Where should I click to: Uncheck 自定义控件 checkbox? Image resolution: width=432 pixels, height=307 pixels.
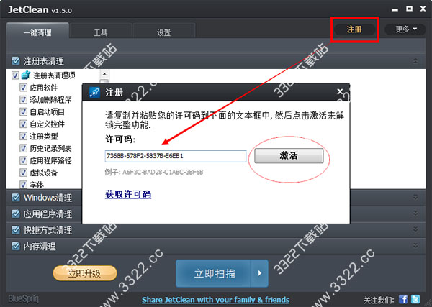(x=23, y=124)
